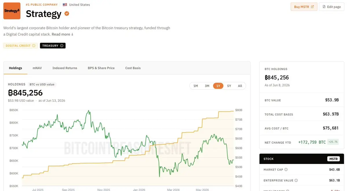Set chart range to 3M
This screenshot has width=347, height=191.
point(207,86)
